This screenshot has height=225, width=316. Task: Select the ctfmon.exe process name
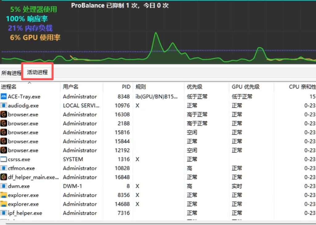pyautogui.click(x=21, y=168)
